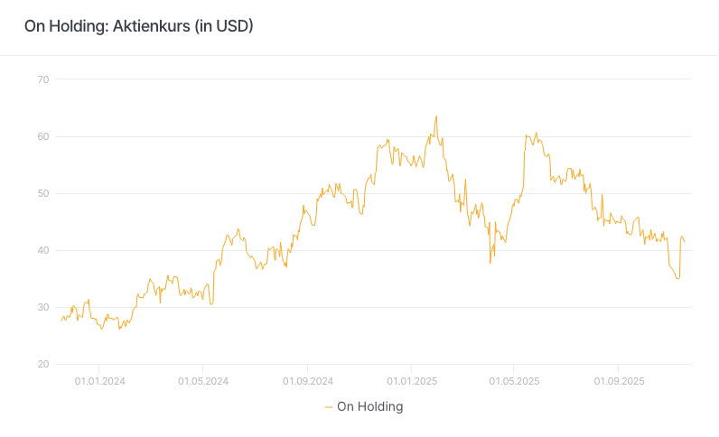Click the 20 y-axis label

[42, 364]
